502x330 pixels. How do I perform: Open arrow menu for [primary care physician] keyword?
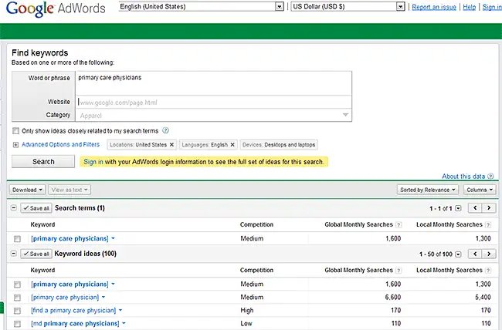(103, 298)
